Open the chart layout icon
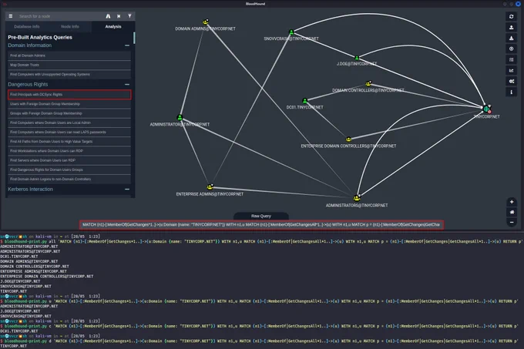The width and height of the screenshot is (524, 349). point(512,70)
